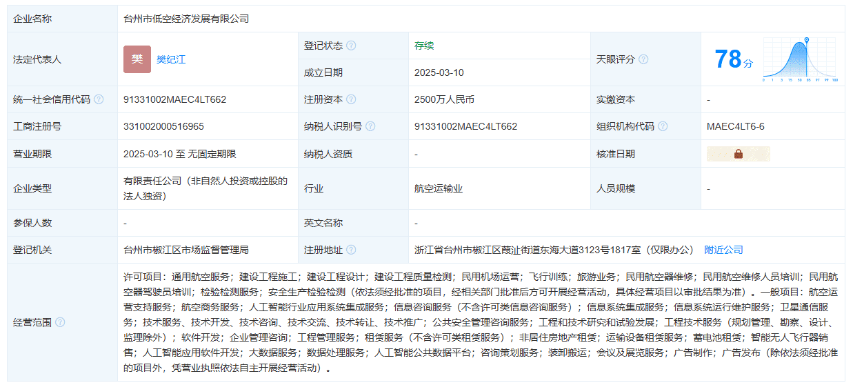This screenshot has width=853, height=385.
Task: Click the score distribution chart
Action: point(800,59)
